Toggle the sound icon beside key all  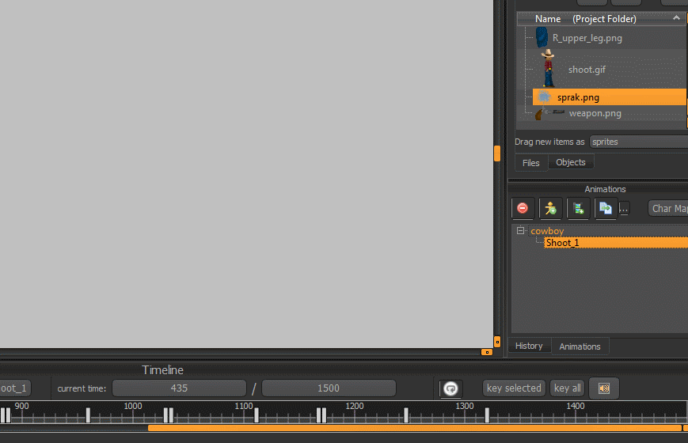pyautogui.click(x=604, y=388)
